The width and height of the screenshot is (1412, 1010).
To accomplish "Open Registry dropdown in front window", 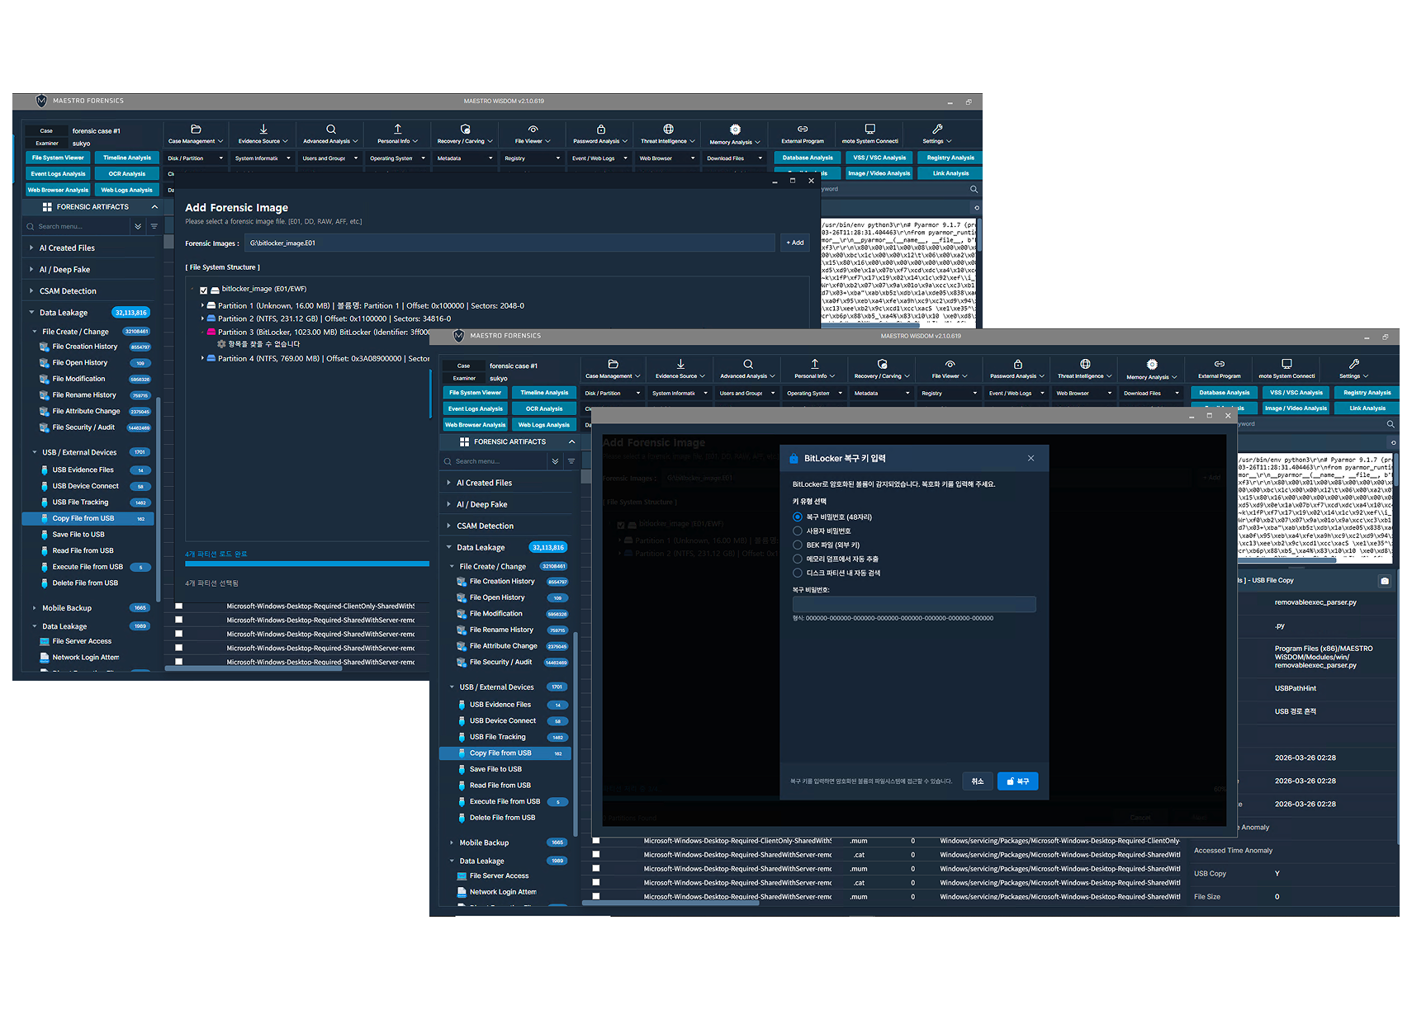I will point(950,394).
